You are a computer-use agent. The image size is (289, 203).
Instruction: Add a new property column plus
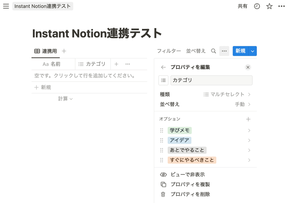[x=116, y=64]
